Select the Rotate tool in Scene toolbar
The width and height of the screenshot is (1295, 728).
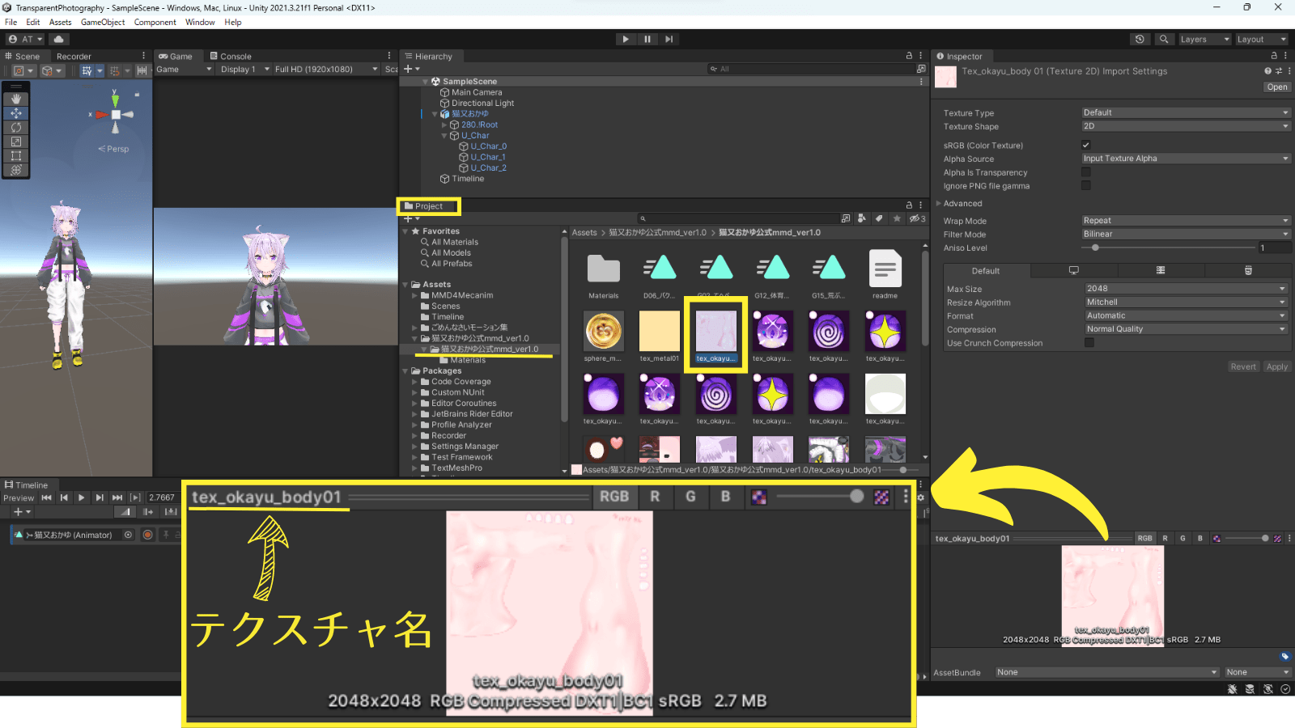[15, 127]
